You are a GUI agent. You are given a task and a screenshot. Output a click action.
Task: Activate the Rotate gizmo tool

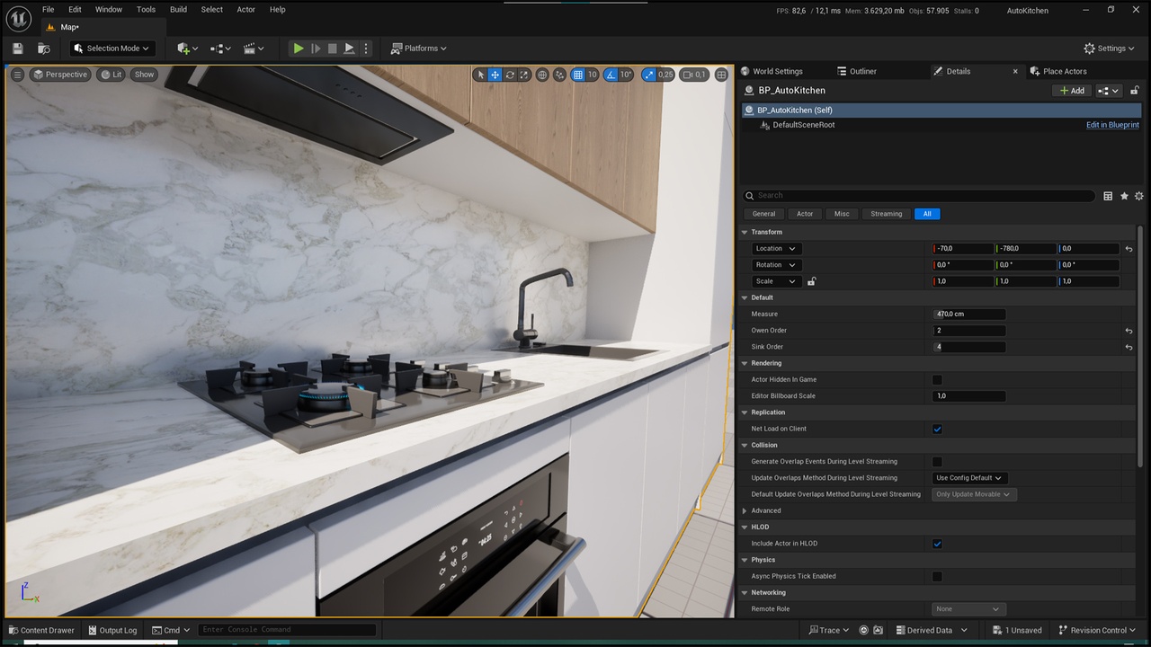coord(510,75)
